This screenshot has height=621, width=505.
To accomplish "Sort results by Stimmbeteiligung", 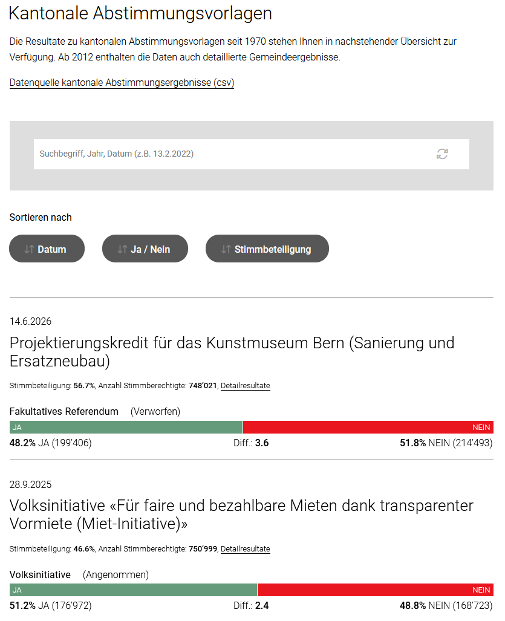I will click(267, 249).
